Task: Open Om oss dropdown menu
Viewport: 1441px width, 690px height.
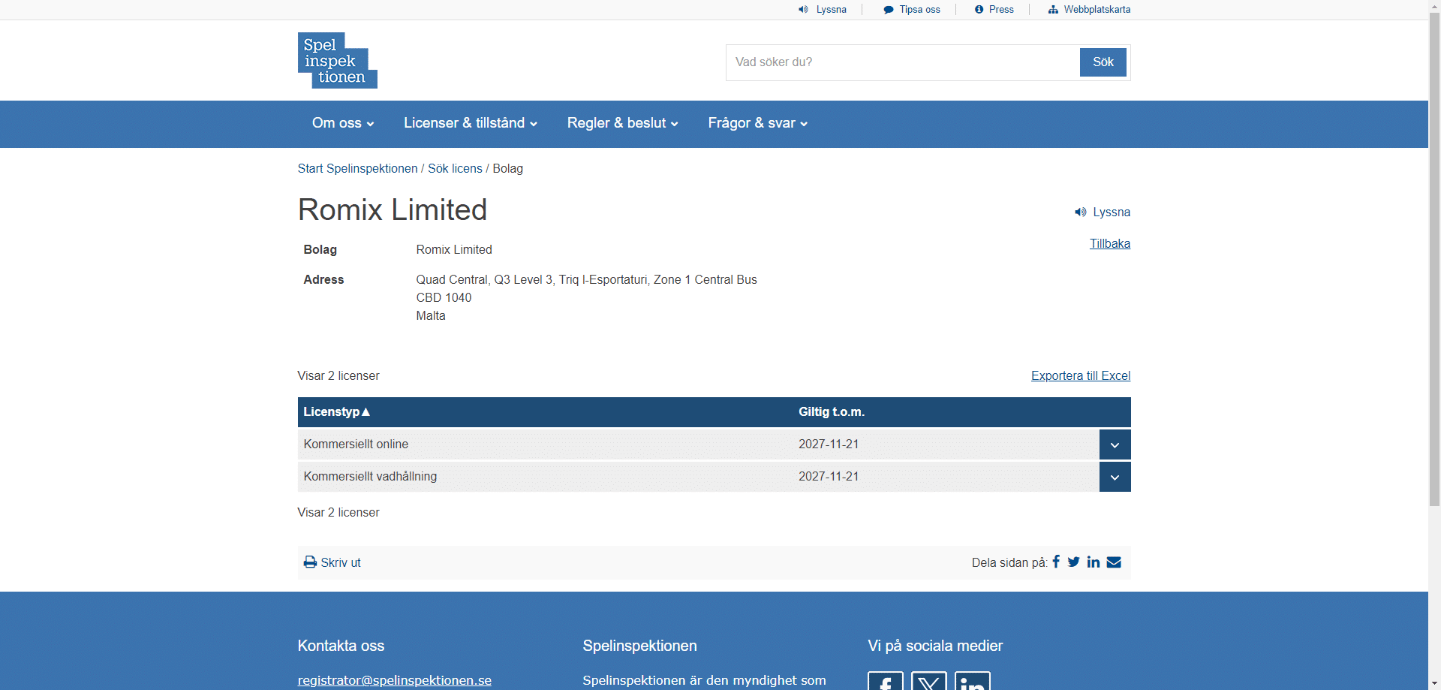Action: point(343,123)
